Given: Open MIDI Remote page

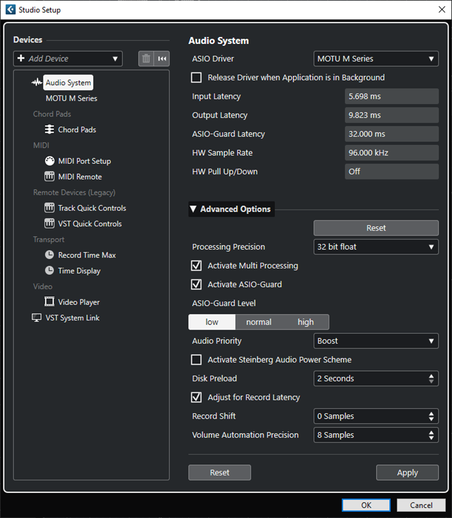Looking at the screenshot, I should [80, 177].
